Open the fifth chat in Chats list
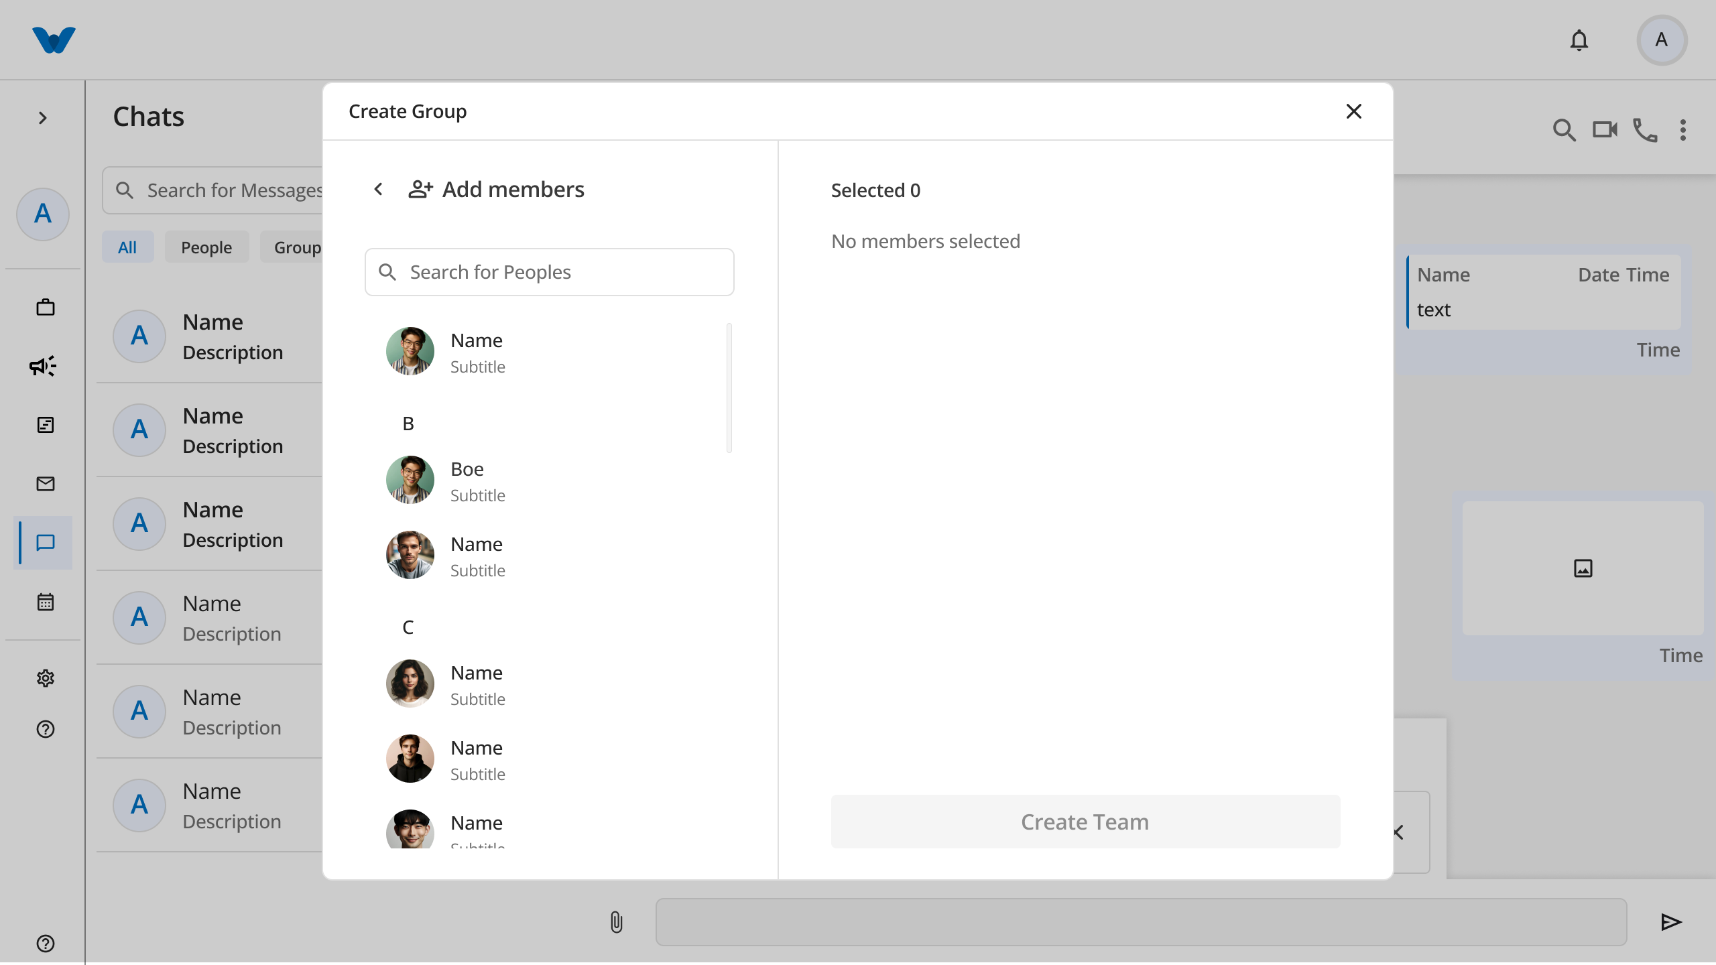This screenshot has height=965, width=1716. 210,711
